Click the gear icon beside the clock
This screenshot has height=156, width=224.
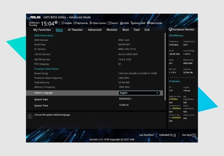tap(56, 22)
